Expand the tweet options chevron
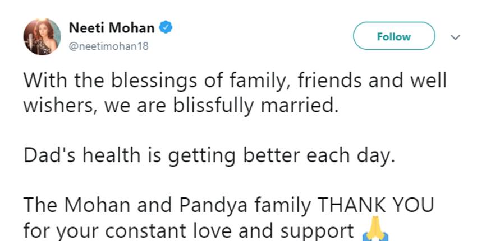 [456, 37]
